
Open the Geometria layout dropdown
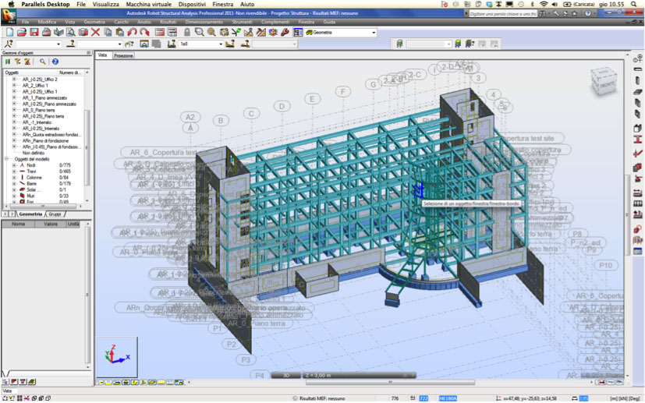(374, 32)
